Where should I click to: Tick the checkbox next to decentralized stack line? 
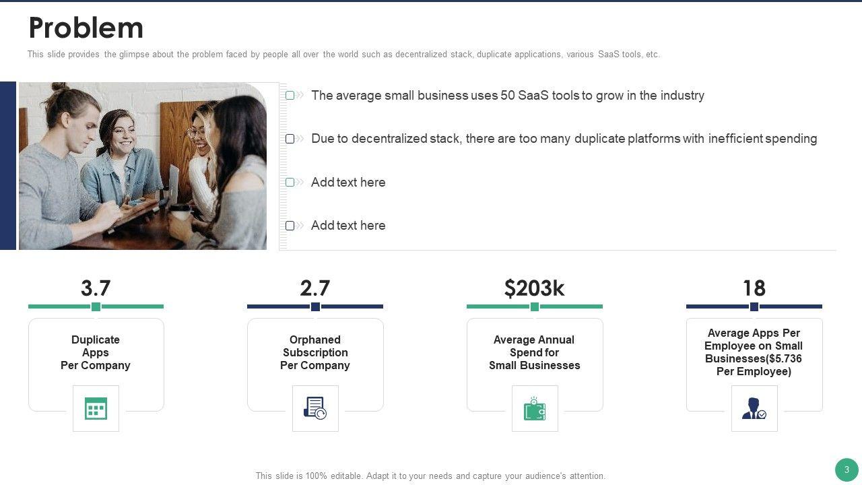[290, 139]
